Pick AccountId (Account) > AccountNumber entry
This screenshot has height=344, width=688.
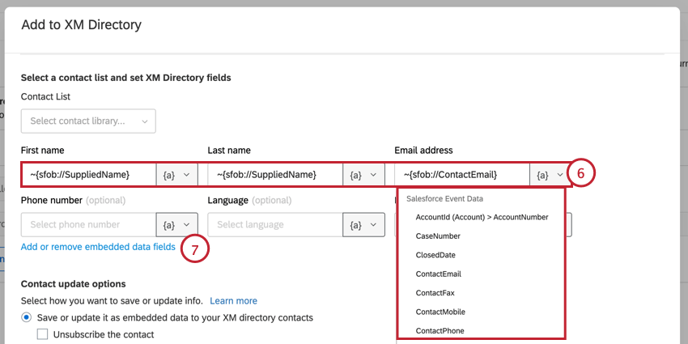click(481, 217)
